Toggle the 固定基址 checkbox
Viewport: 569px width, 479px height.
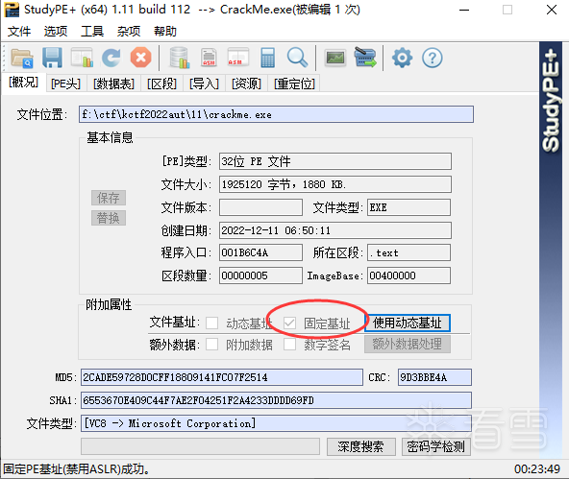click(x=289, y=323)
